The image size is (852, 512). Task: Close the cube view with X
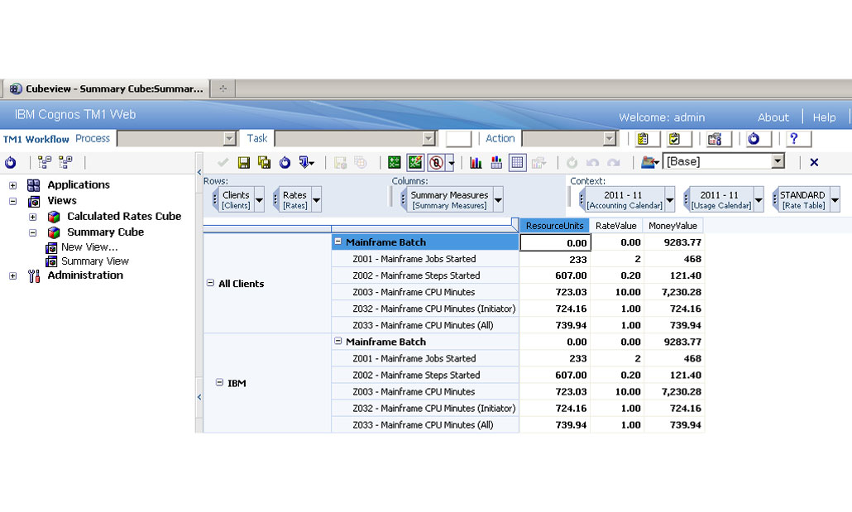[814, 162]
